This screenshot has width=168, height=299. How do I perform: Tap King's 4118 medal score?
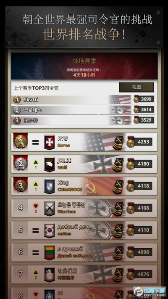139,186
